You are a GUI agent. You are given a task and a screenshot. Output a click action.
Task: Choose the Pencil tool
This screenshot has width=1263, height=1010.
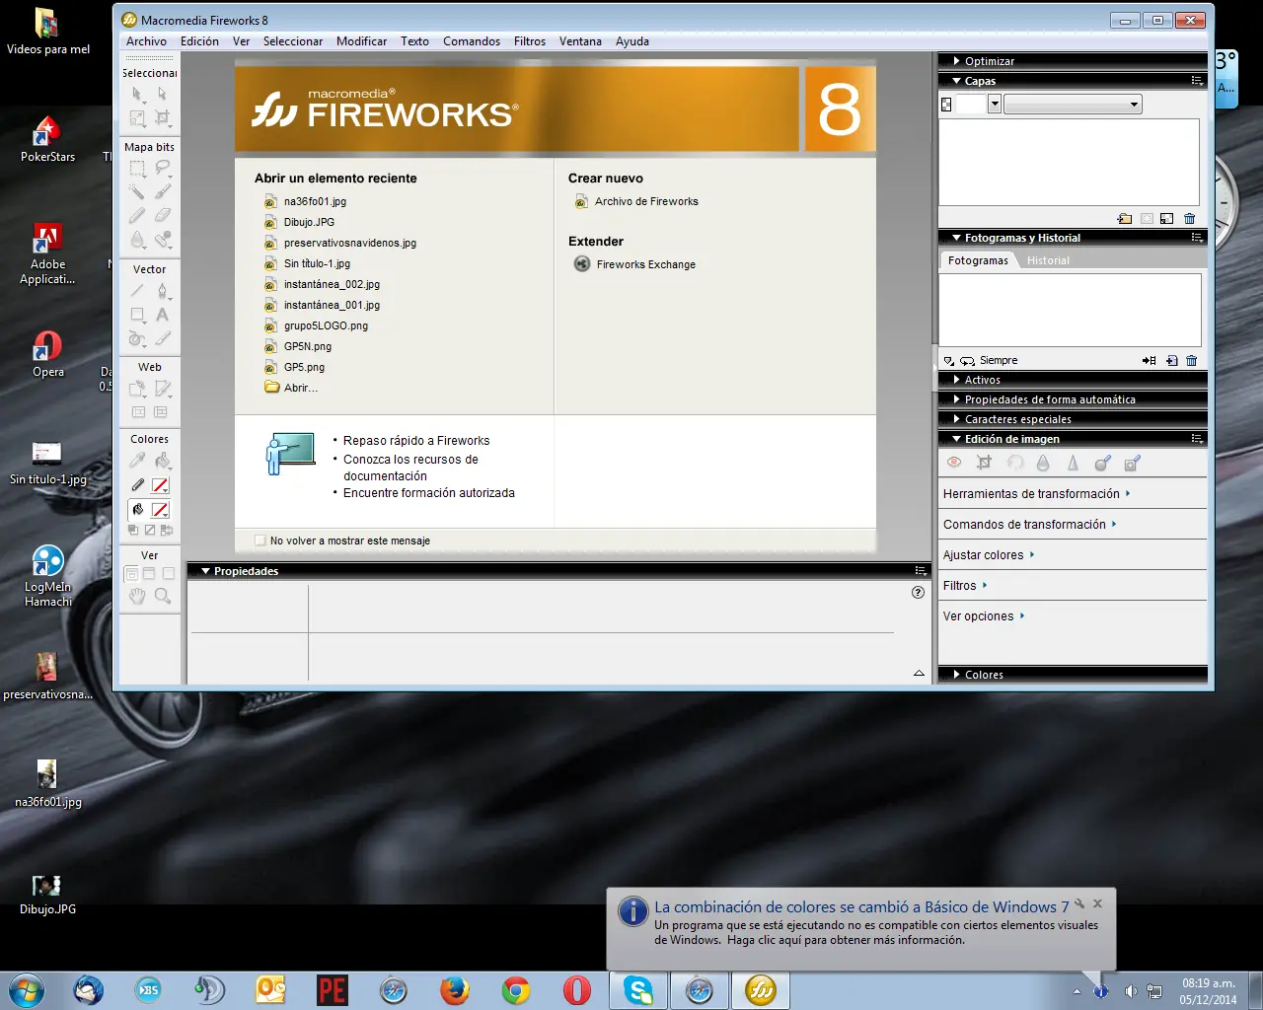pos(137,215)
